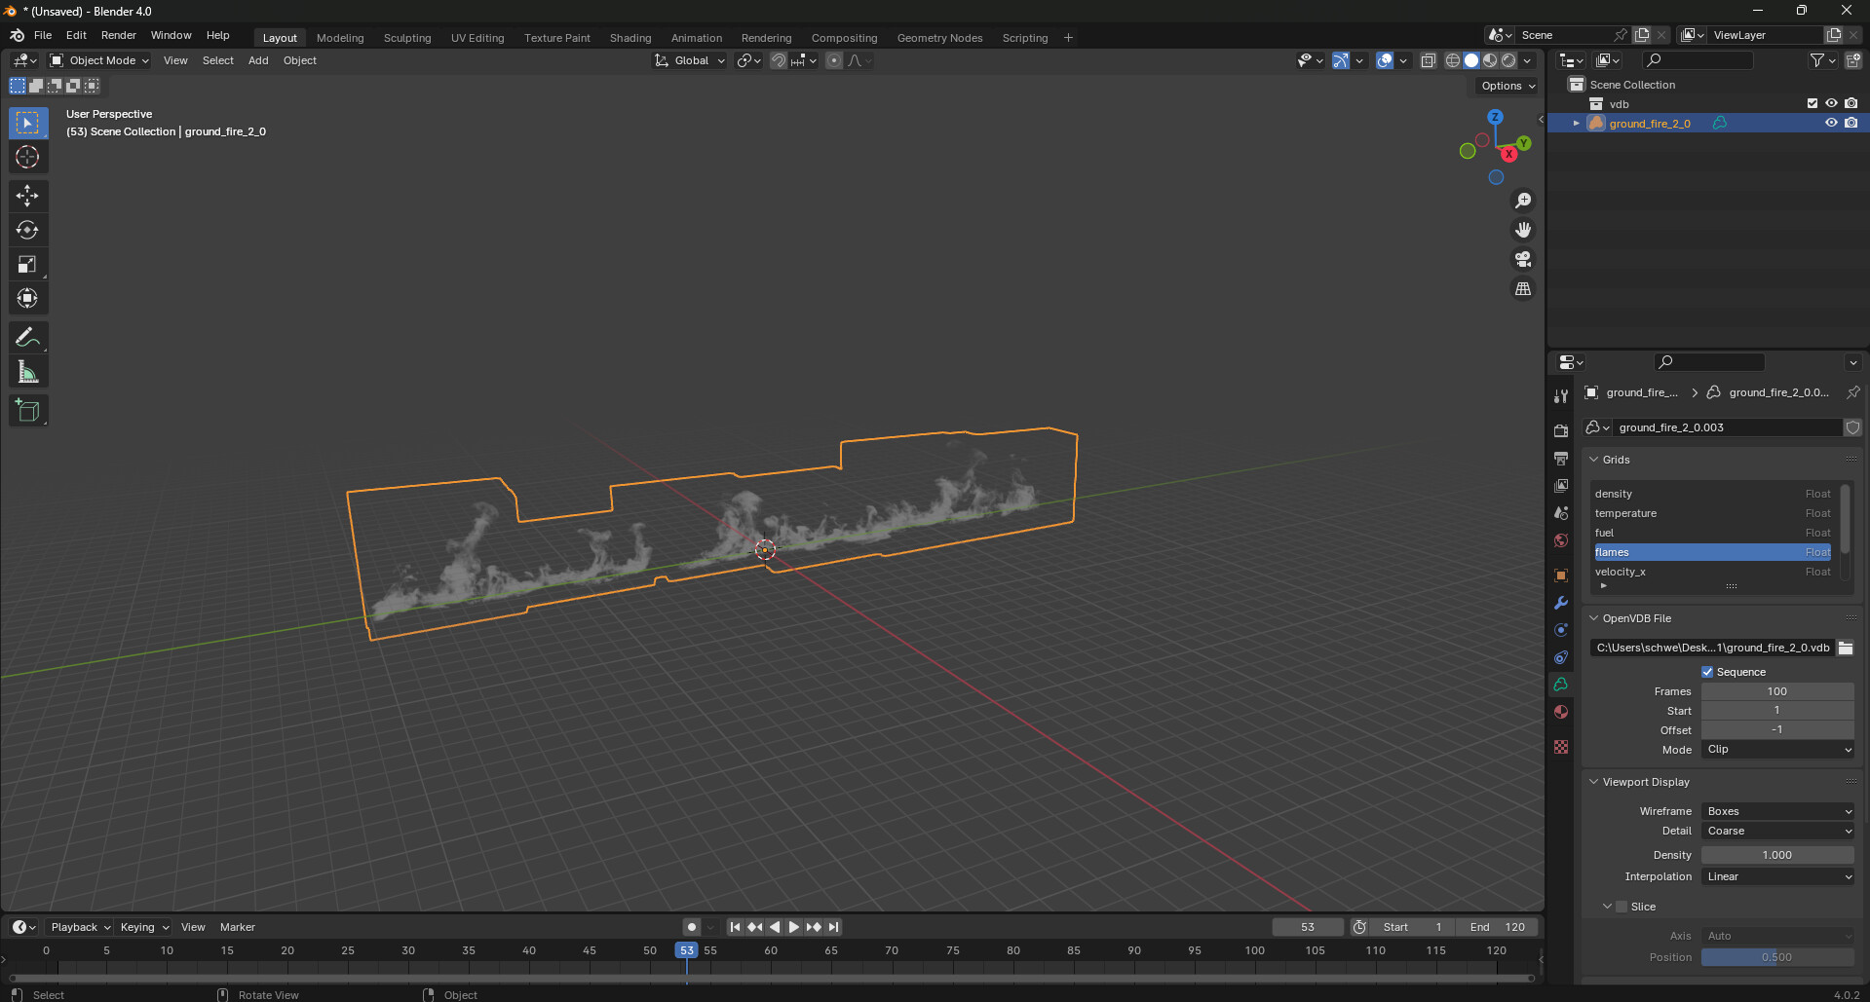Switch to the Shading workspace tab
The width and height of the screenshot is (1870, 1002).
click(x=630, y=38)
